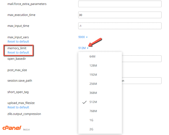The height and width of the screenshot is (135, 169).
Task: Reset upload_max_filesize to default
Action: coord(18,107)
